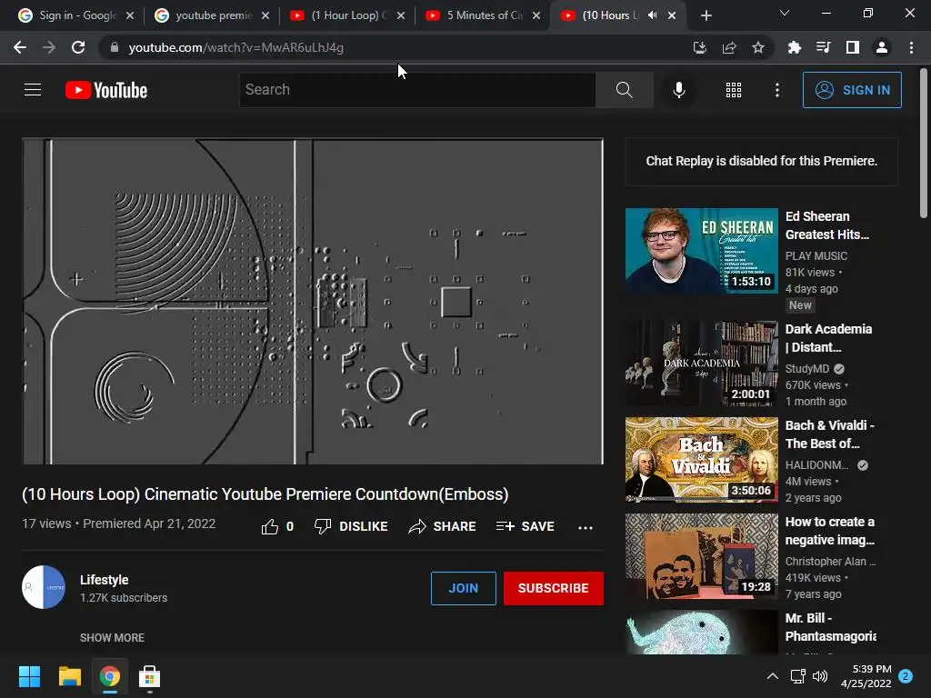
Task: Open Dark Academia video thumbnail
Action: click(701, 364)
